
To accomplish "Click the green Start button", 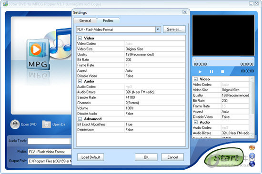I will coord(224,157).
